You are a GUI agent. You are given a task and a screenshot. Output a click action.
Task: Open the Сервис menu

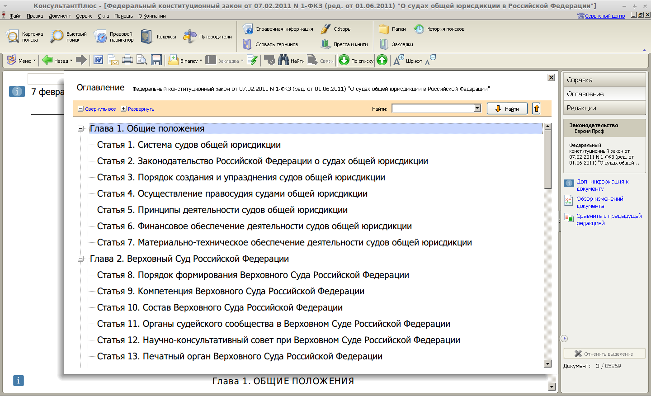[84, 16]
